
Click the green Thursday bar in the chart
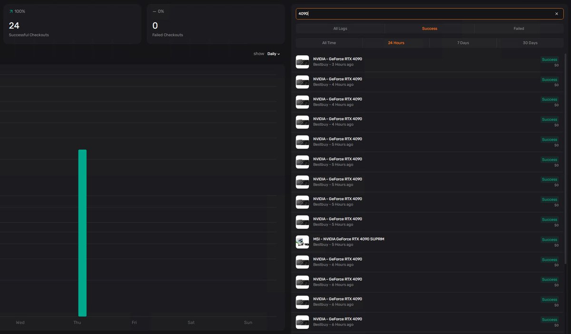(x=82, y=233)
